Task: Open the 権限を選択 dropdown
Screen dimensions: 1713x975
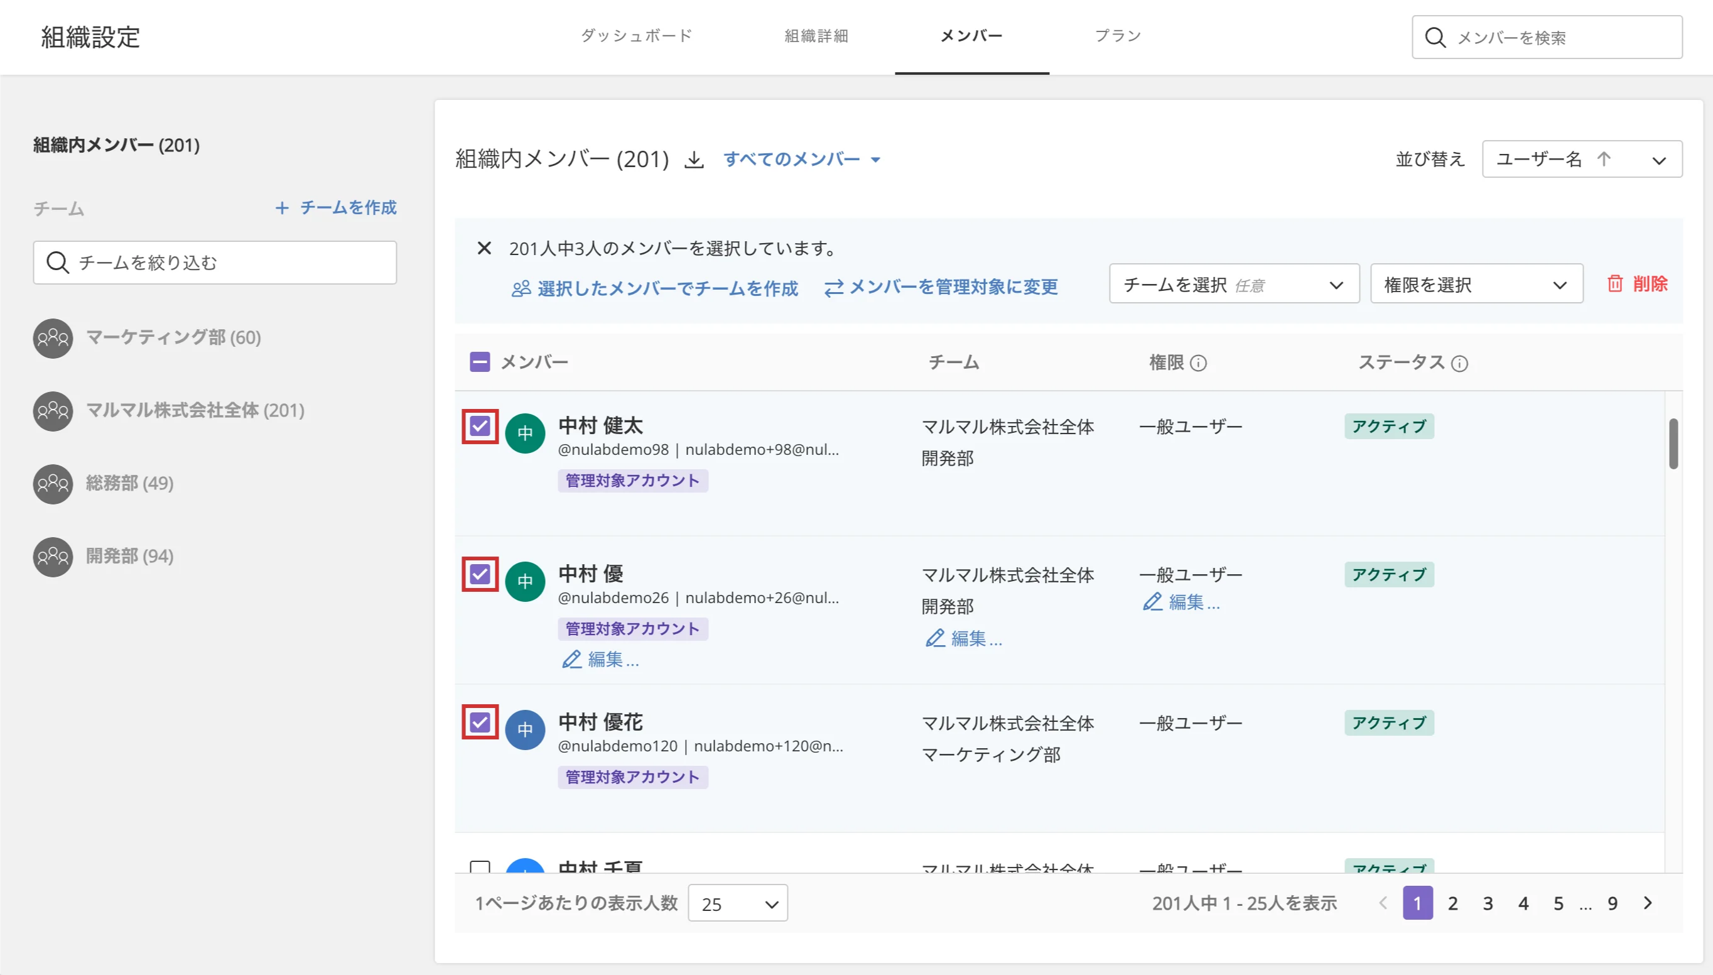Action: coord(1476,284)
